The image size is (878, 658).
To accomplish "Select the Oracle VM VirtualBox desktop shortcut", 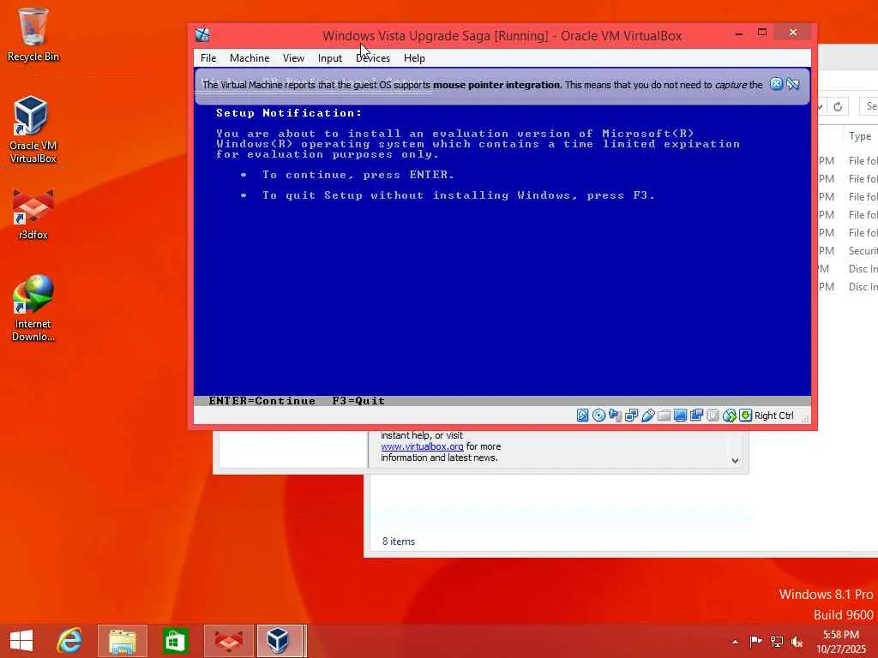I will point(33,130).
